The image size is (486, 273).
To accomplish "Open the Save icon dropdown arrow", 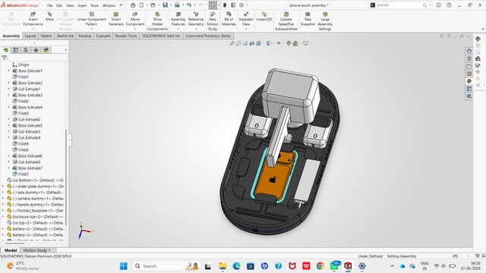I will pyautogui.click(x=171, y=5).
